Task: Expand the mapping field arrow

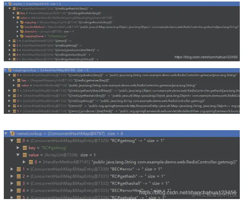Action: tap(18, 22)
